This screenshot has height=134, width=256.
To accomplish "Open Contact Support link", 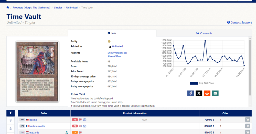I will click(x=239, y=22).
